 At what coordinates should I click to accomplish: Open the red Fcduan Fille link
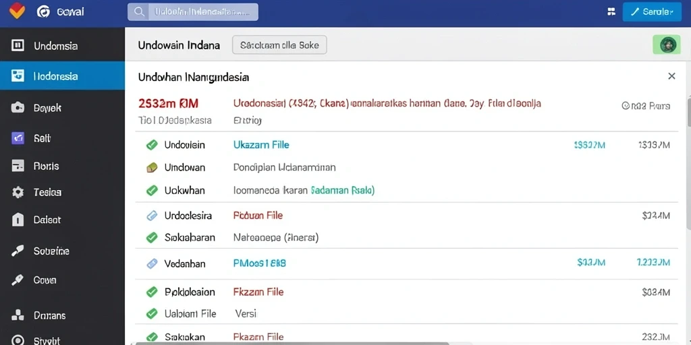point(258,215)
